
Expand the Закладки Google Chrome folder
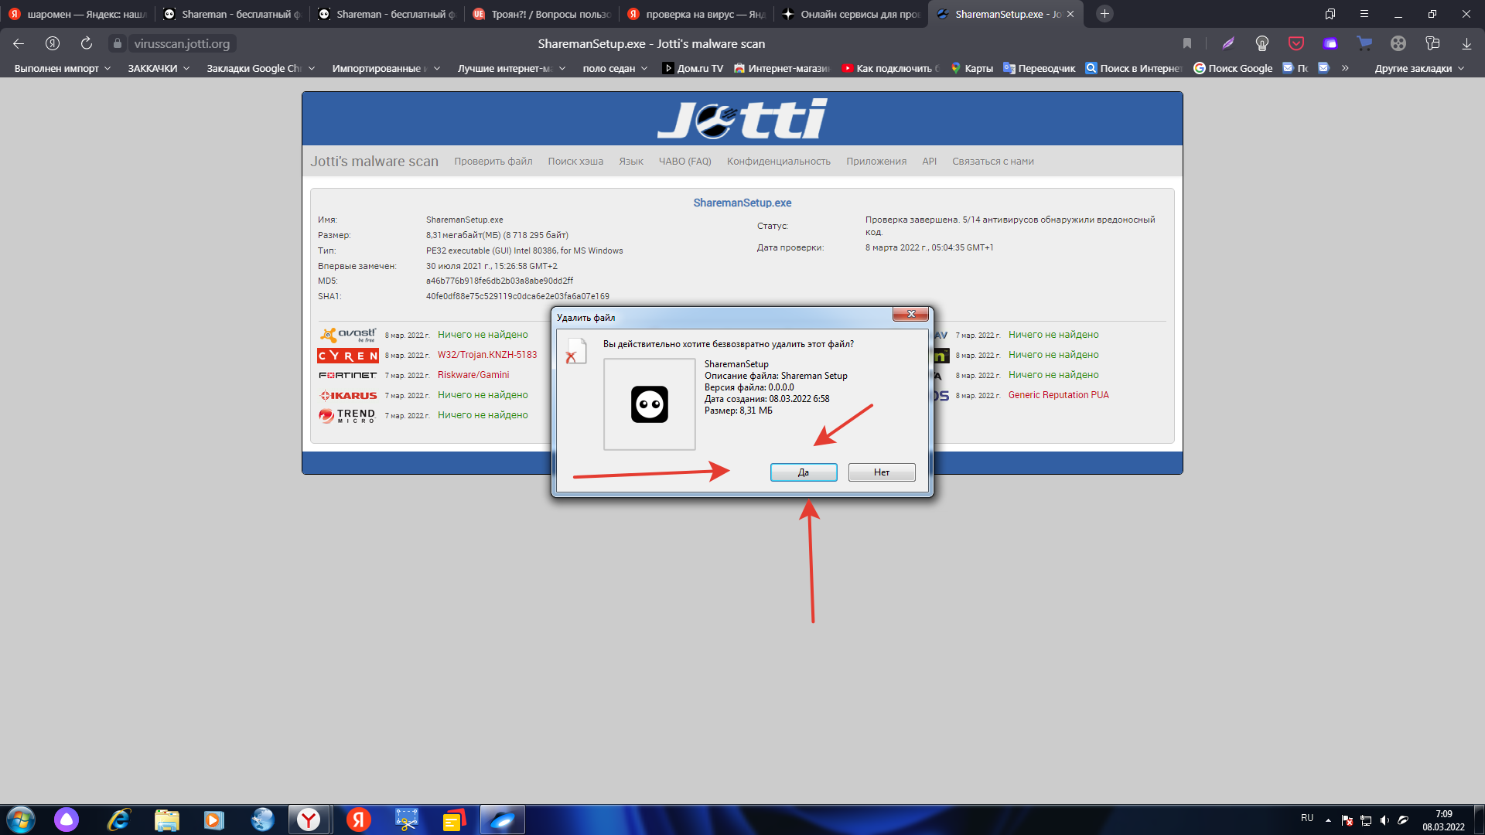click(261, 68)
